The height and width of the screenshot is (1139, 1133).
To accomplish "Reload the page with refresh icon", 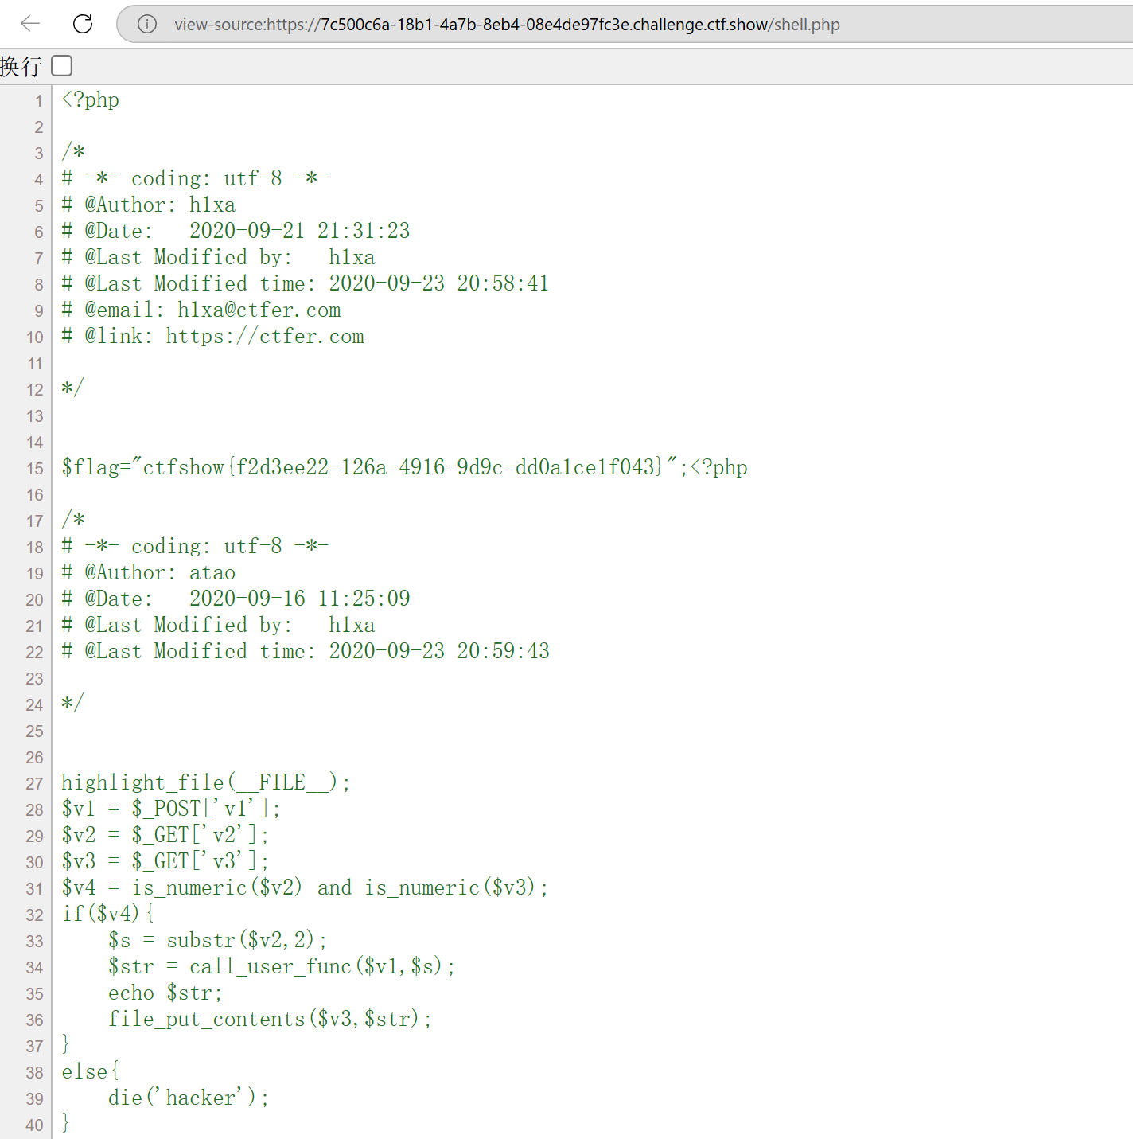I will coord(83,24).
